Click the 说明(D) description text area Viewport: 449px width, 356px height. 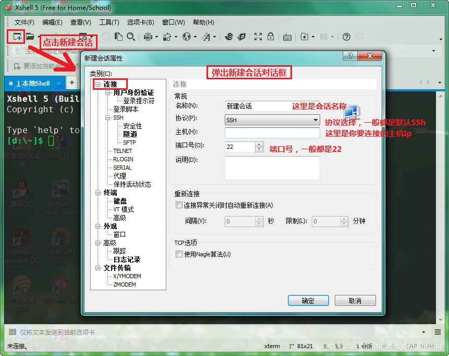[x=272, y=168]
